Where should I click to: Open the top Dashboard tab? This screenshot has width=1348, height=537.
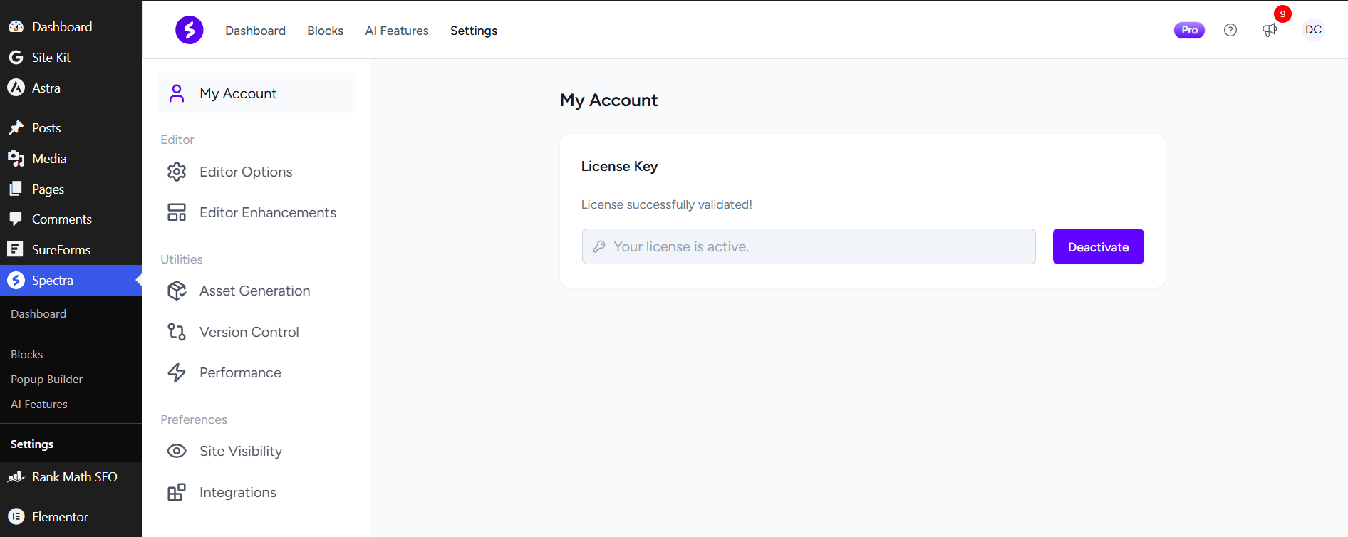pos(255,31)
